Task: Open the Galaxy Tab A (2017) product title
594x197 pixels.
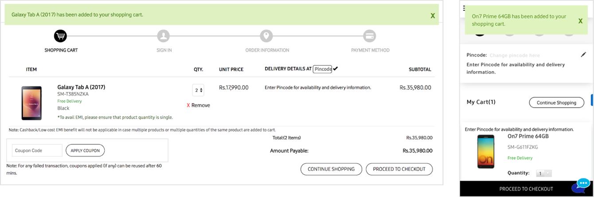Action: point(81,87)
